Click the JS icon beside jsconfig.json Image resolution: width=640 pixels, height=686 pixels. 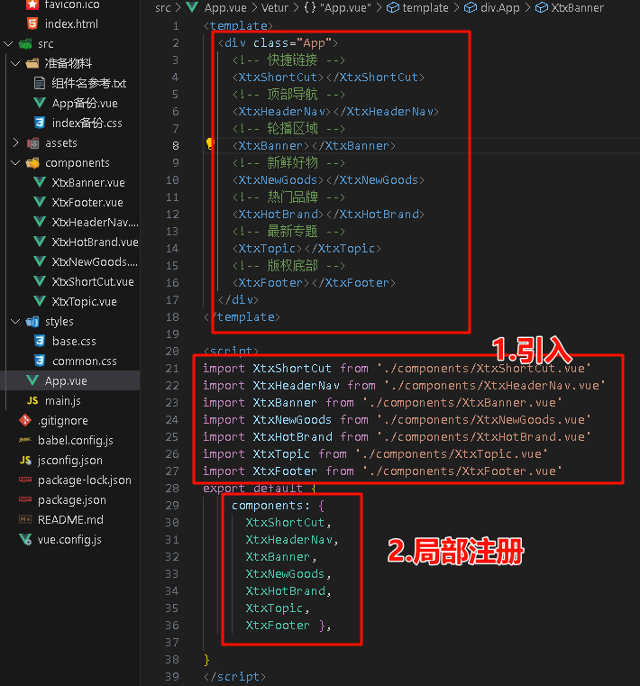click(x=25, y=461)
